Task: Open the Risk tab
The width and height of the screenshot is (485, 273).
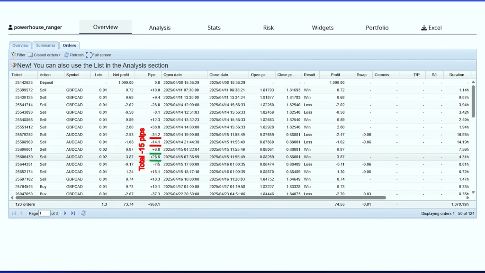Action: [x=269, y=28]
